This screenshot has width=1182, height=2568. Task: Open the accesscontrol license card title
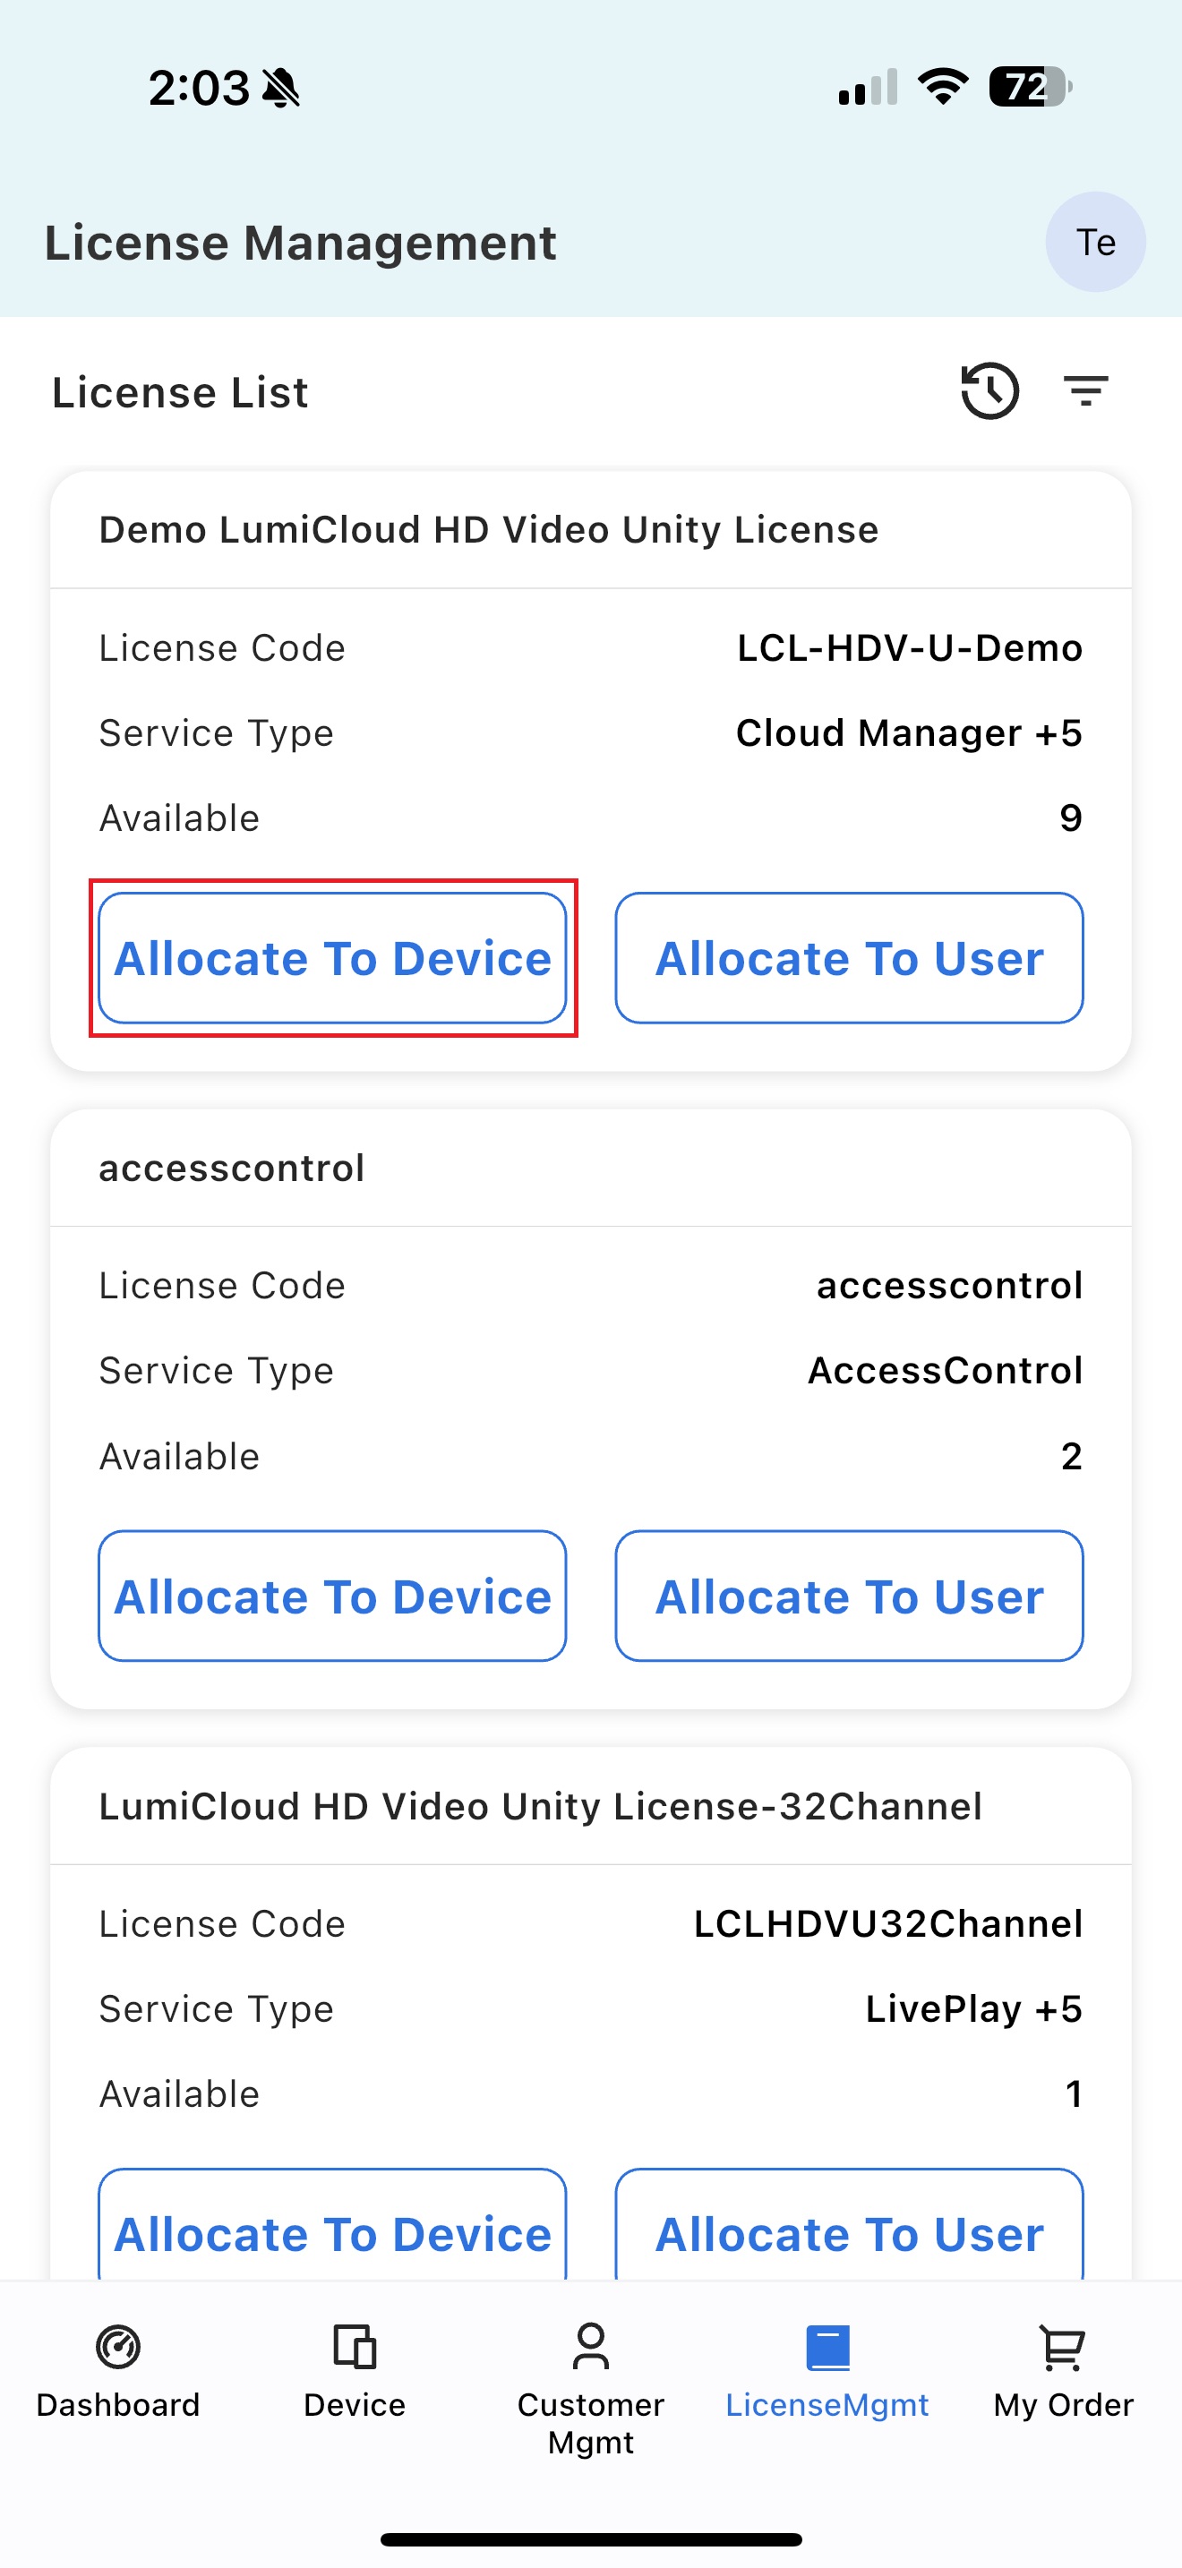[x=231, y=1168]
